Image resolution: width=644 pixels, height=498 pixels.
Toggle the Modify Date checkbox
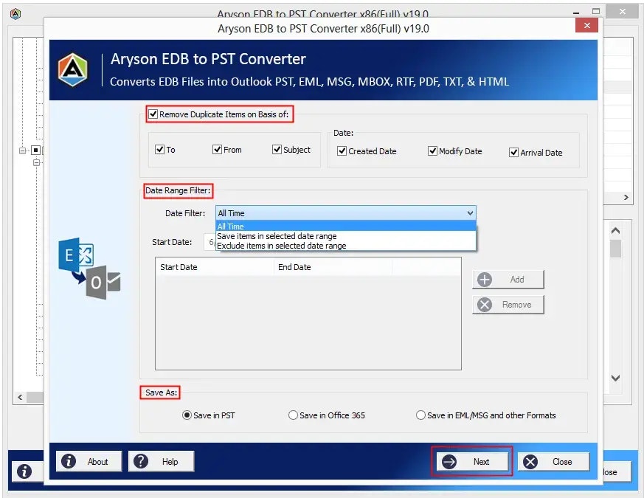coord(432,151)
